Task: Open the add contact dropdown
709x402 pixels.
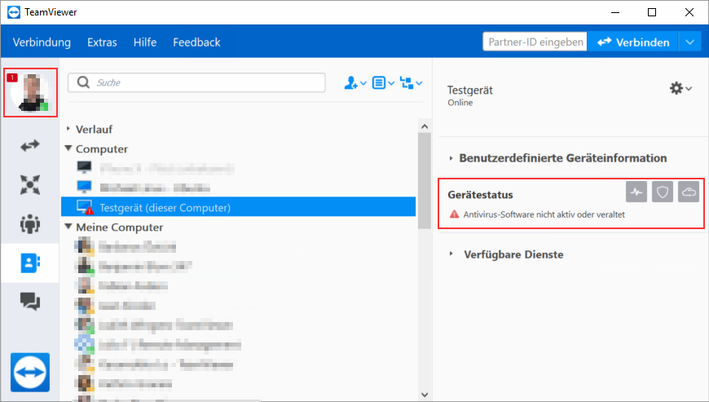Action: coord(355,82)
